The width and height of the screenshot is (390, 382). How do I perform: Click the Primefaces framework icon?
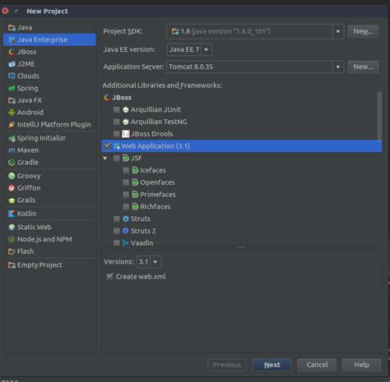135,195
